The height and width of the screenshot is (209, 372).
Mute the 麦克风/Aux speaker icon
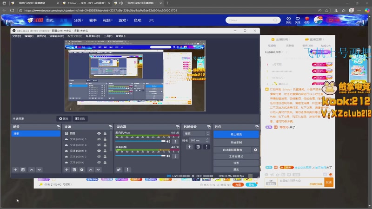point(168,142)
